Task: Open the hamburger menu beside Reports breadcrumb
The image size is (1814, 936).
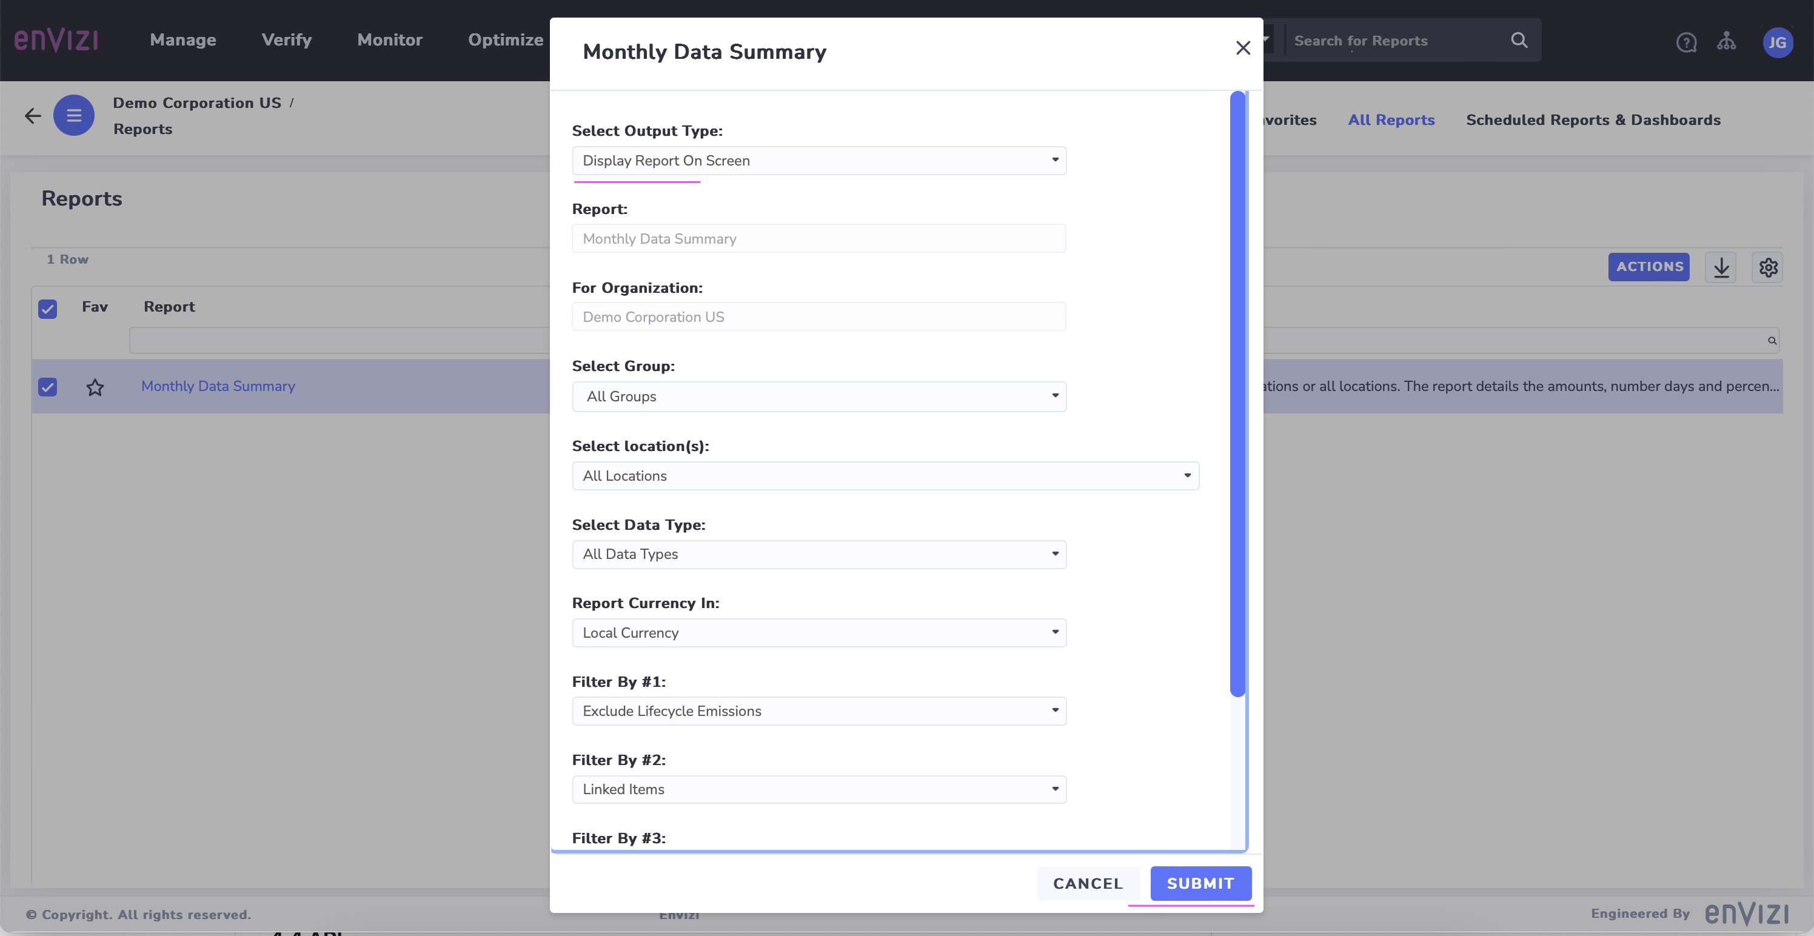Action: [x=73, y=115]
